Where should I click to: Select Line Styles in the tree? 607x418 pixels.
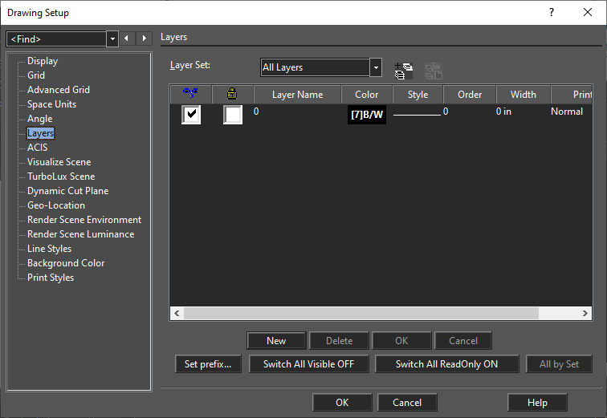tap(50, 249)
